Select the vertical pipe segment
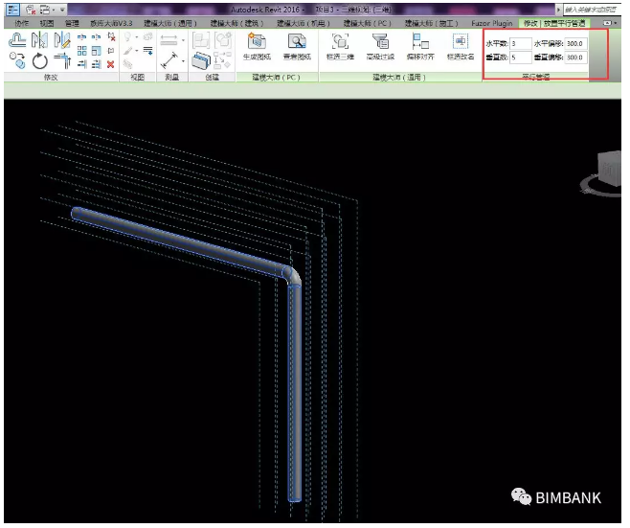The image size is (630, 528). tap(295, 393)
